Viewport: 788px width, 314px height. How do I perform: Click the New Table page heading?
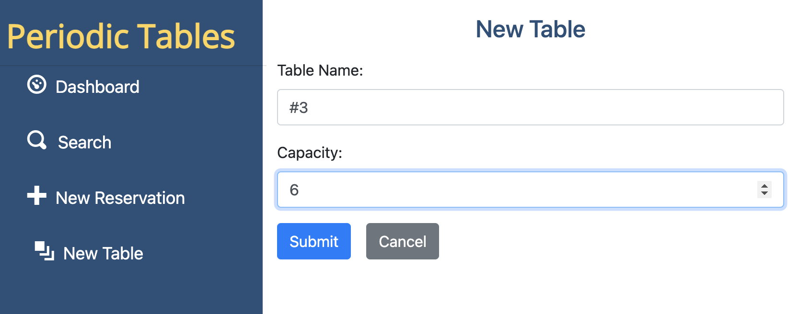pyautogui.click(x=530, y=29)
